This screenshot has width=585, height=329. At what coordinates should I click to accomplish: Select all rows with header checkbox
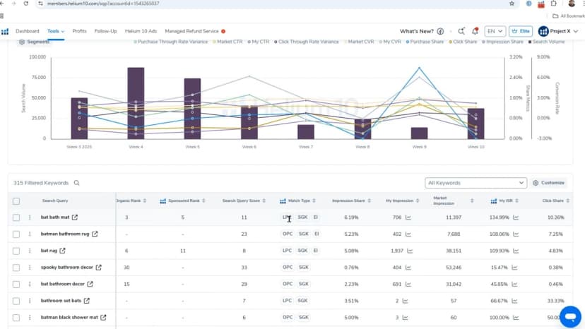pyautogui.click(x=16, y=201)
